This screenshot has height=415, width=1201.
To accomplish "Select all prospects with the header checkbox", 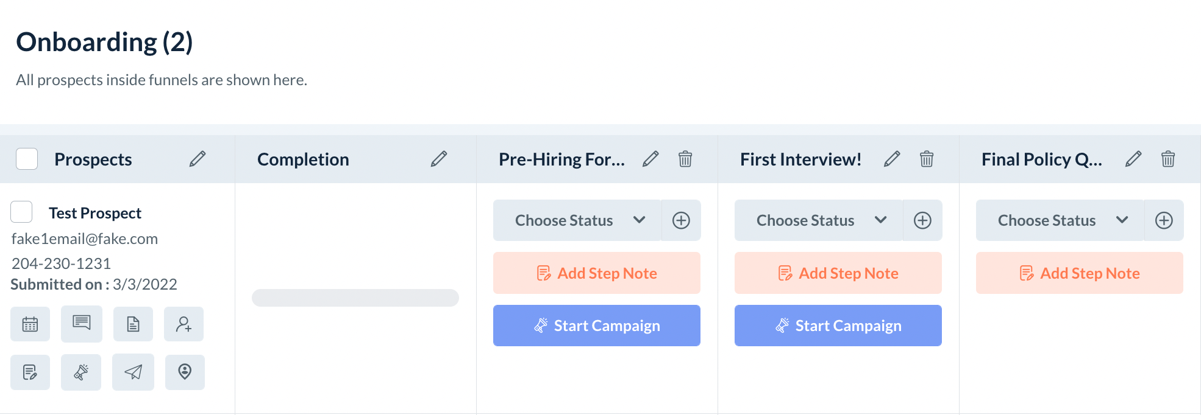I will point(27,159).
